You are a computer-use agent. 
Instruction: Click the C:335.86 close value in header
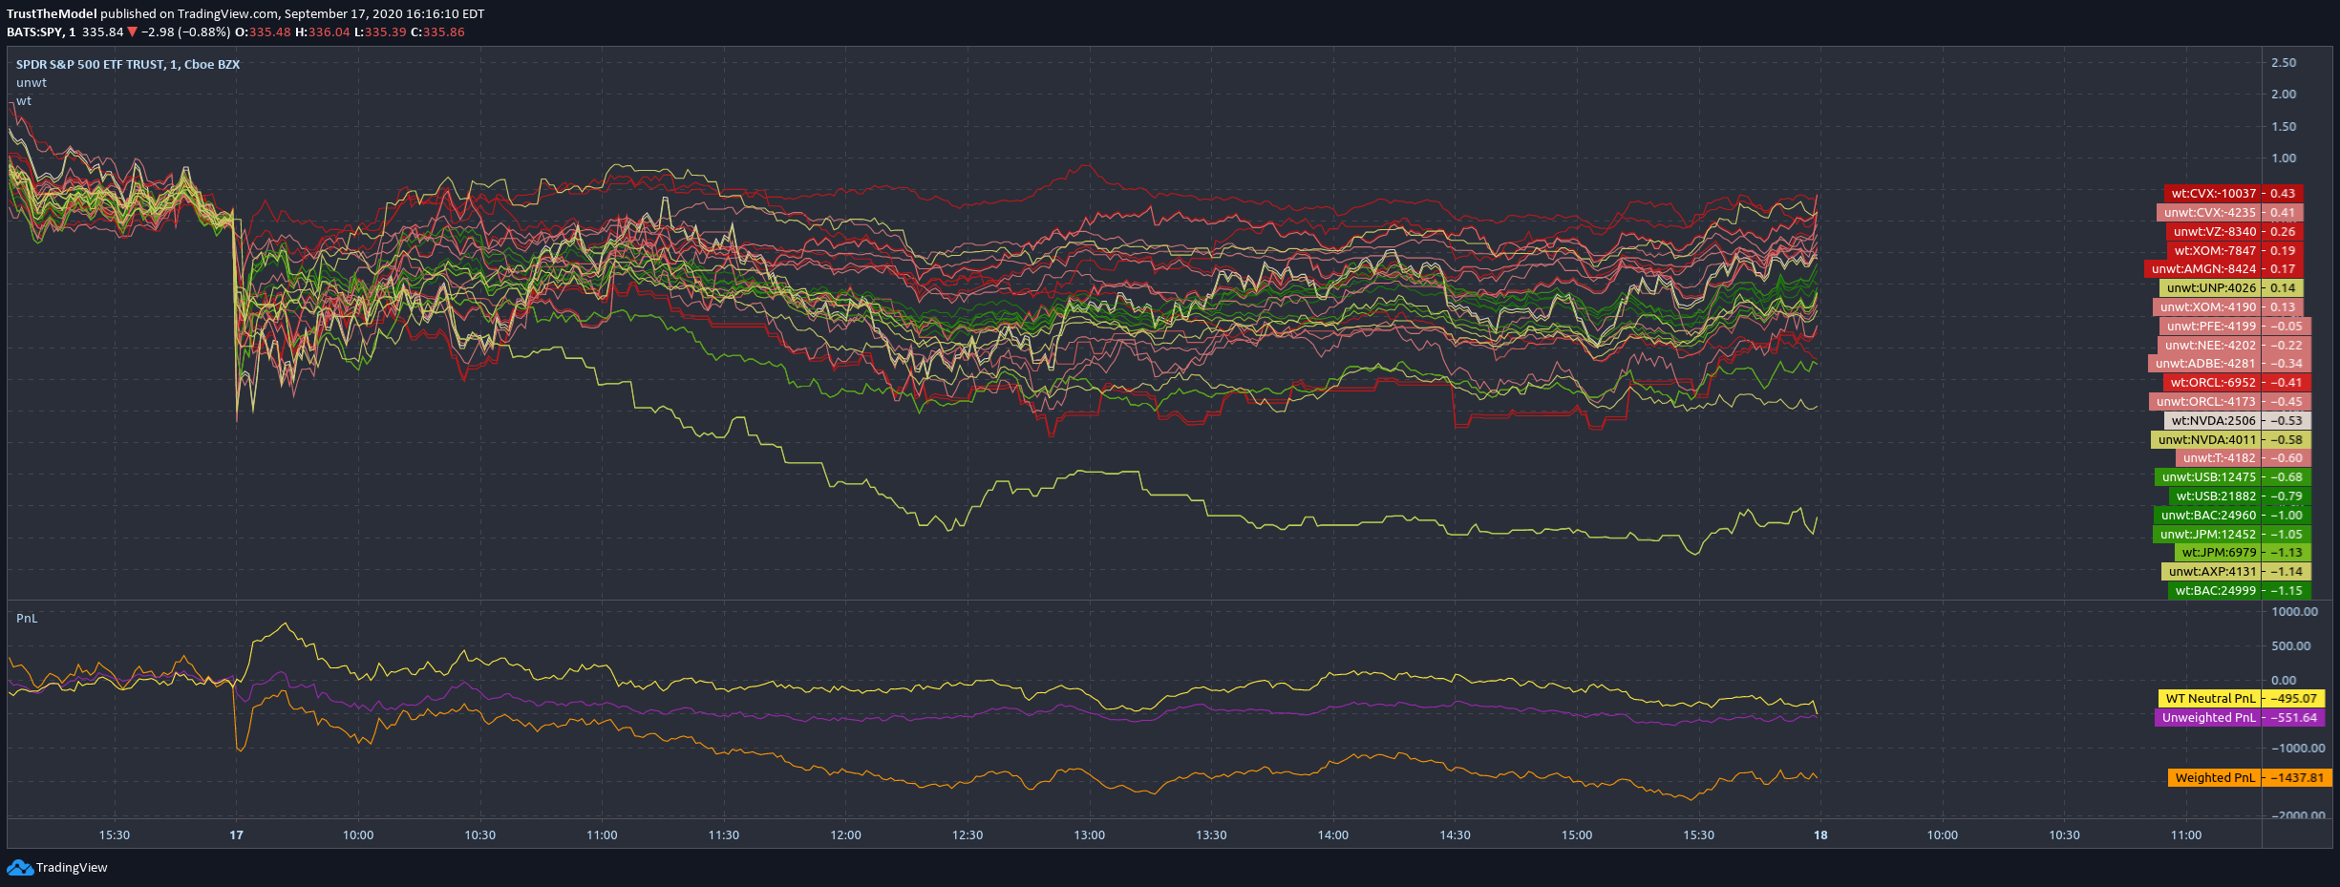pyautogui.click(x=437, y=32)
